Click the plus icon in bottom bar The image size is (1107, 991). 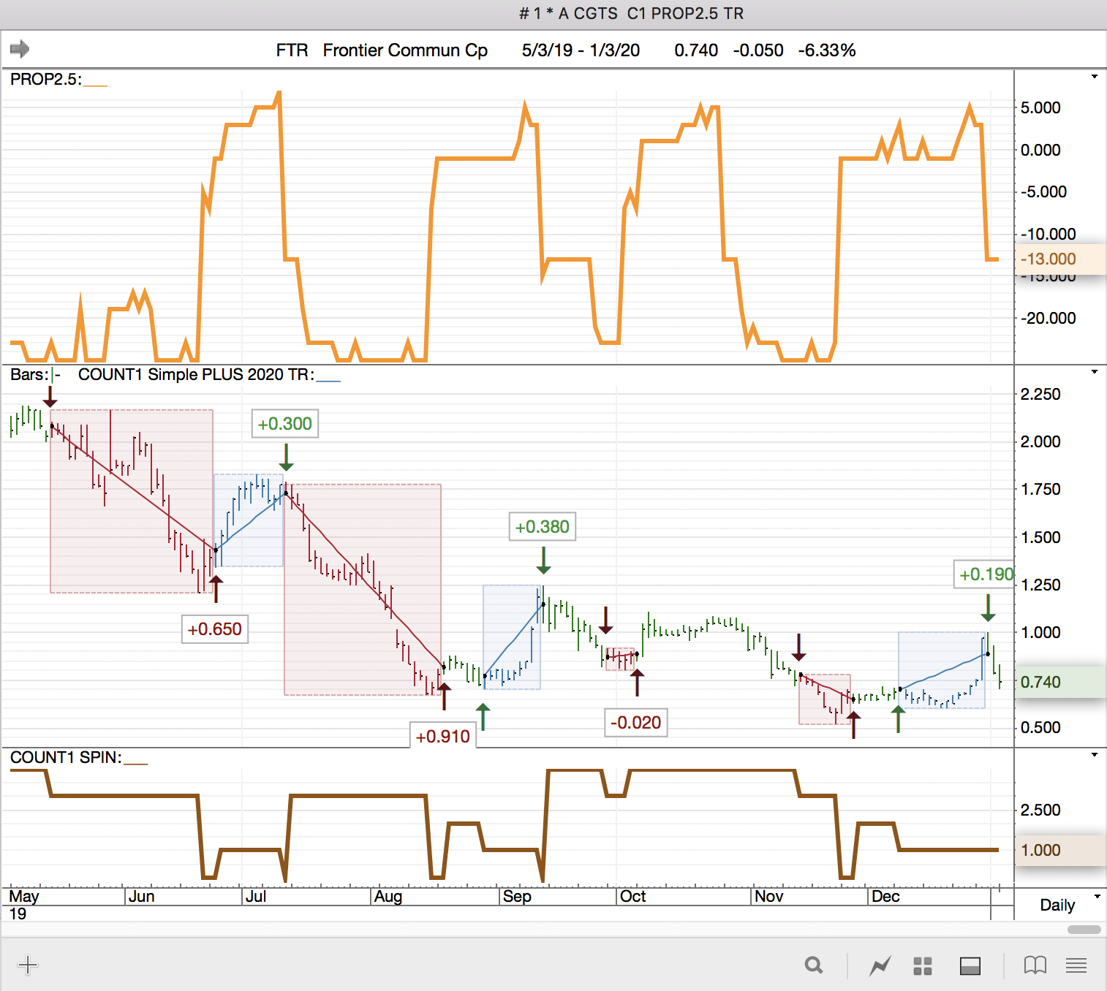[x=28, y=965]
